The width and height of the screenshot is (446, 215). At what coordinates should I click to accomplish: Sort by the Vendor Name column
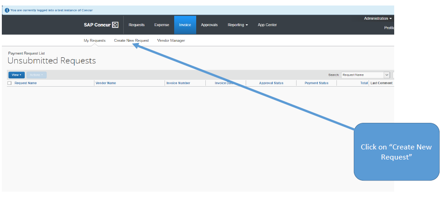pyautogui.click(x=106, y=83)
